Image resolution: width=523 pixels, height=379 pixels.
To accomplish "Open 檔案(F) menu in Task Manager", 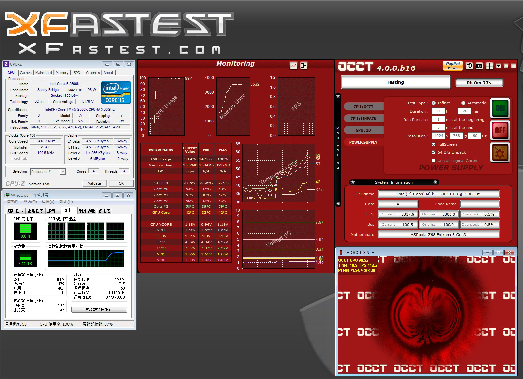I will pos(12,202).
